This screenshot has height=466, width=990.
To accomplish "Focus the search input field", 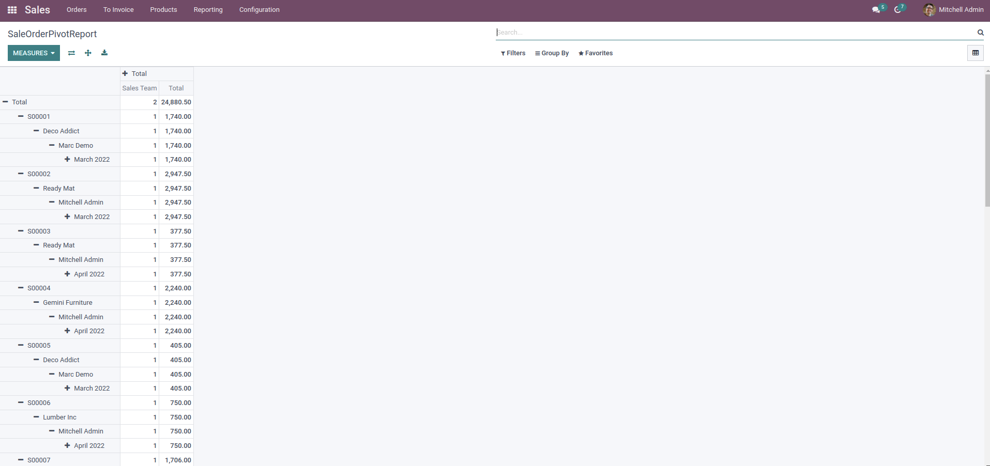I will 735,33.
